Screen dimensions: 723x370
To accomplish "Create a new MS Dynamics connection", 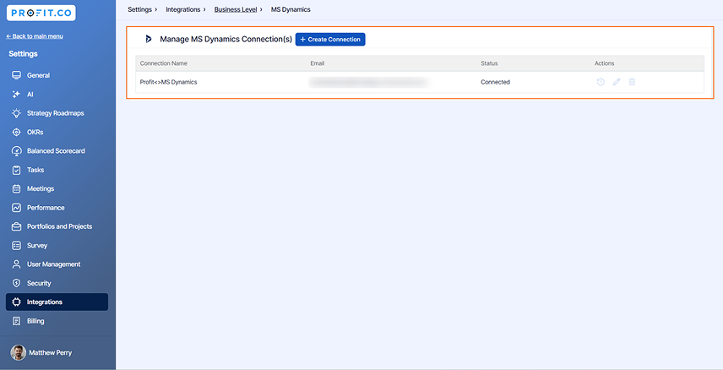I will pyautogui.click(x=330, y=39).
